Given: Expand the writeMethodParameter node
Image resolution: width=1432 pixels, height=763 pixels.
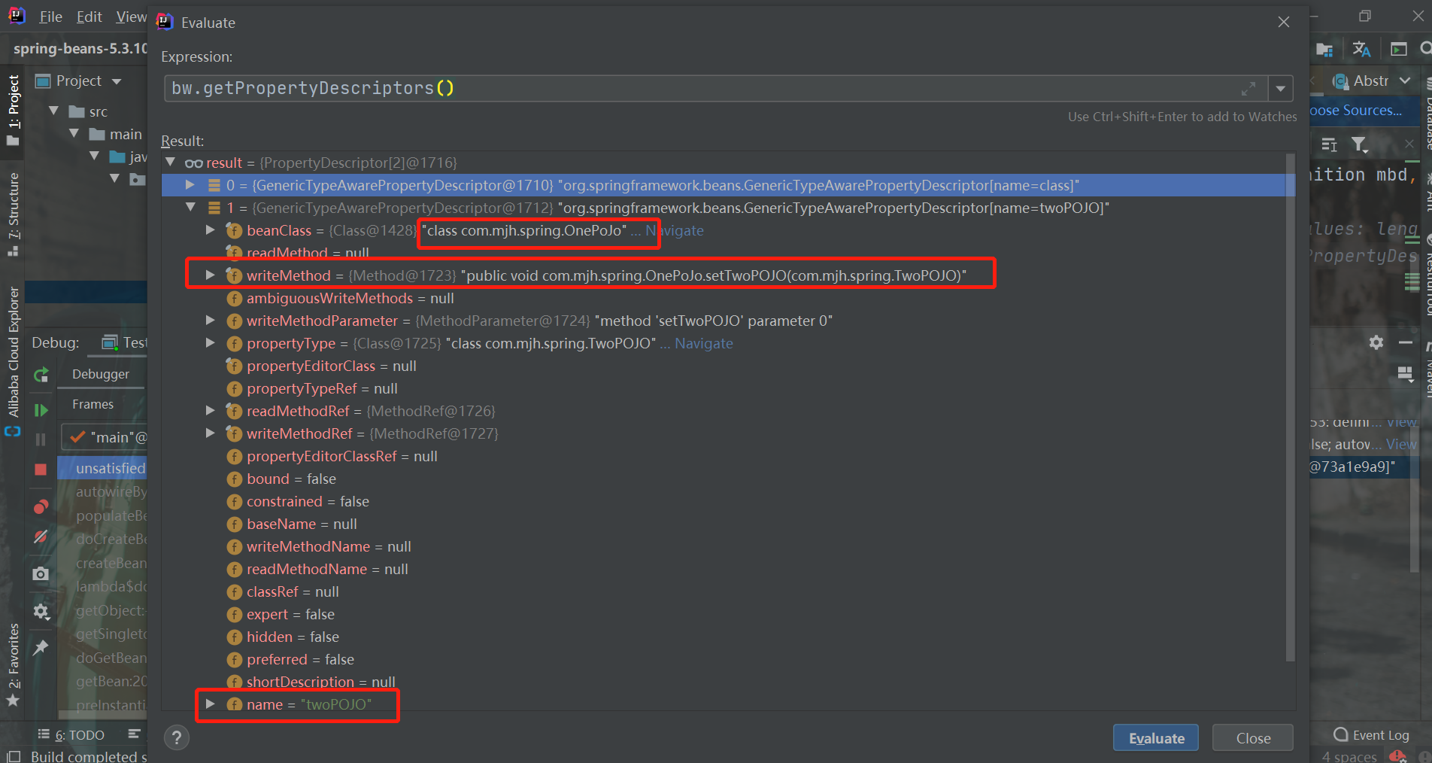Looking at the screenshot, I should point(211,321).
